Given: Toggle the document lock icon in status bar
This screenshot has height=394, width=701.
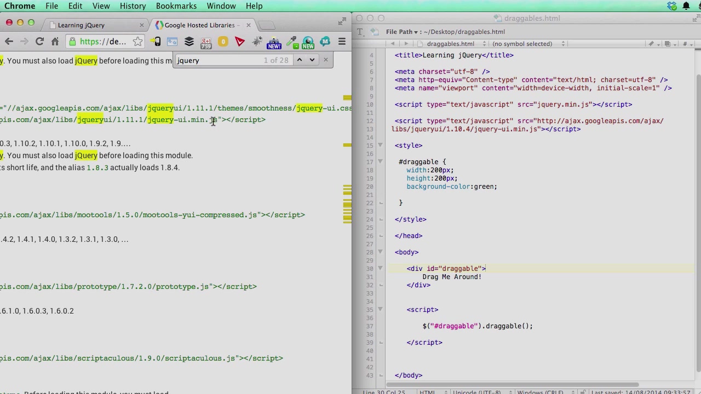Looking at the screenshot, I should 584,392.
